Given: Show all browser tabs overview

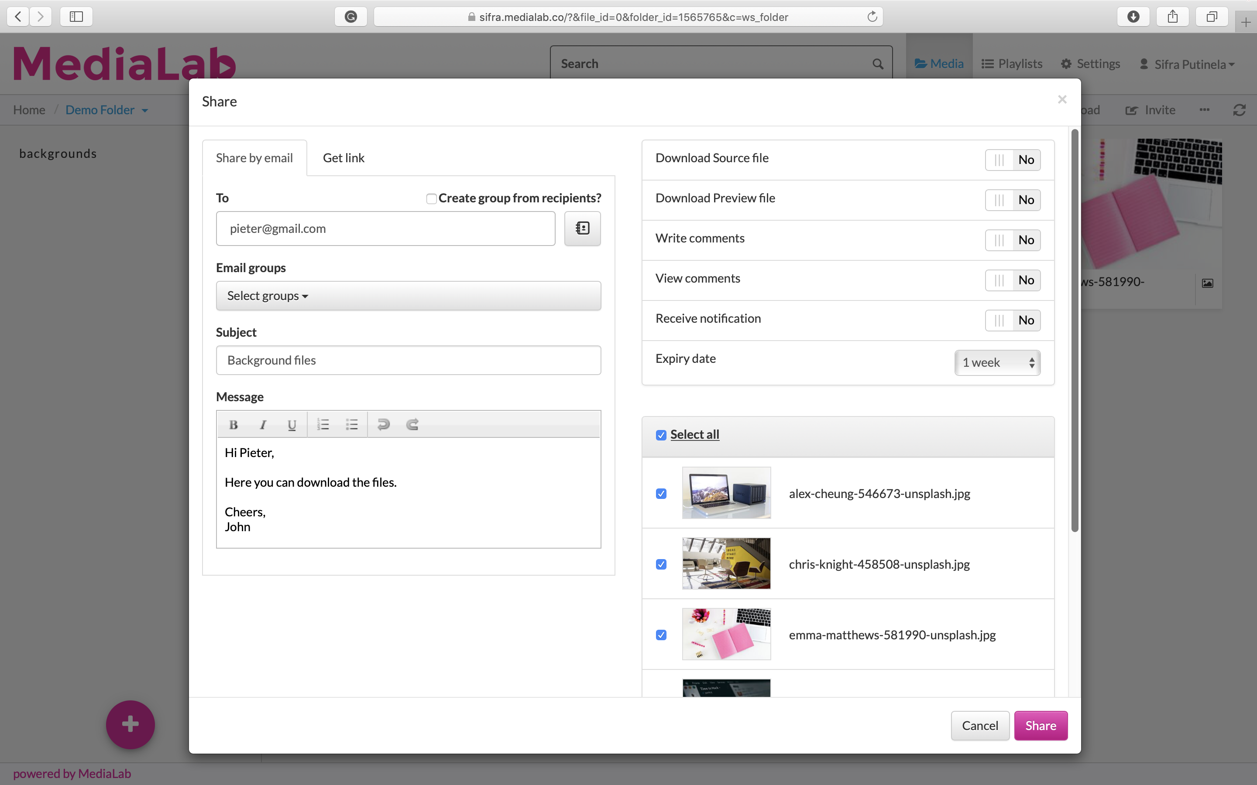Looking at the screenshot, I should (x=1212, y=17).
